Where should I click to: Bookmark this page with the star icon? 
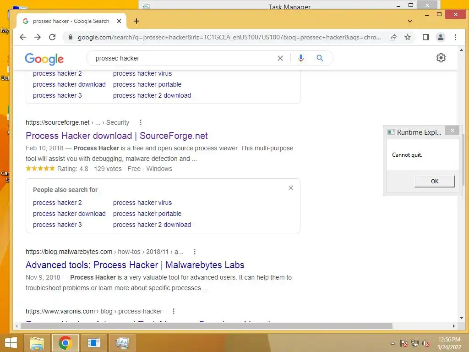[x=407, y=37]
